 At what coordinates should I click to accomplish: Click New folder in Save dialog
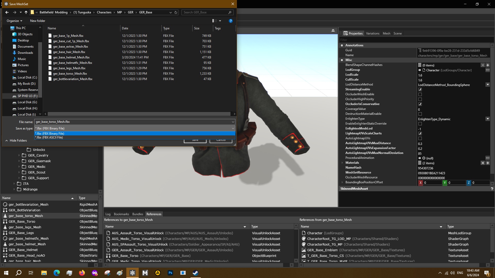(x=37, y=21)
